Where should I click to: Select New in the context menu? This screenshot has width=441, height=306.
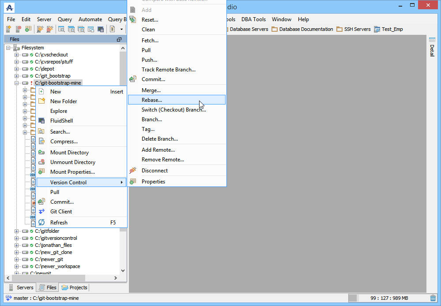tap(81, 92)
